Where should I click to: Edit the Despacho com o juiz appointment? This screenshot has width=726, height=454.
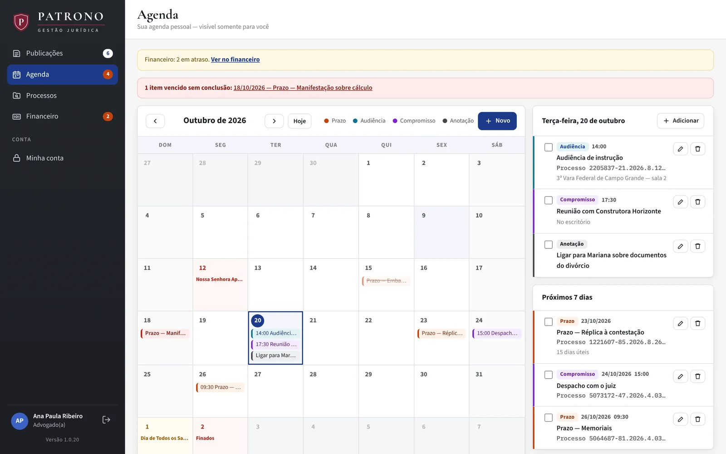tap(680, 376)
